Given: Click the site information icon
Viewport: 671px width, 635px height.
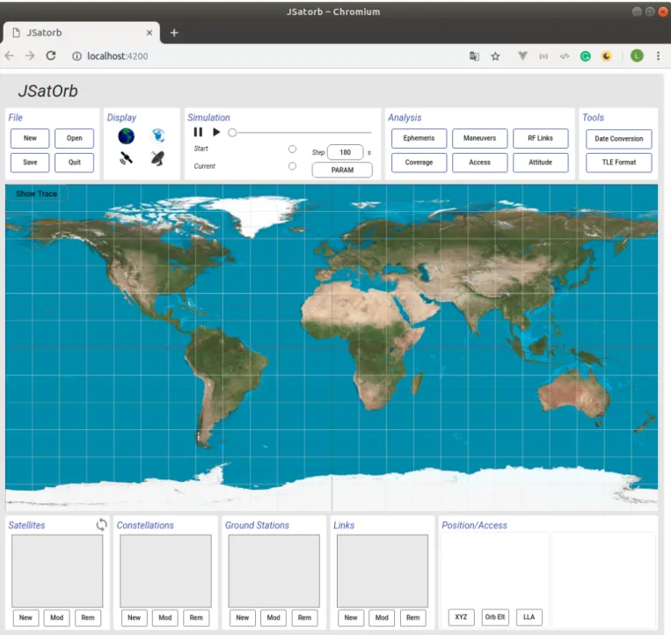Looking at the screenshot, I should (x=77, y=56).
